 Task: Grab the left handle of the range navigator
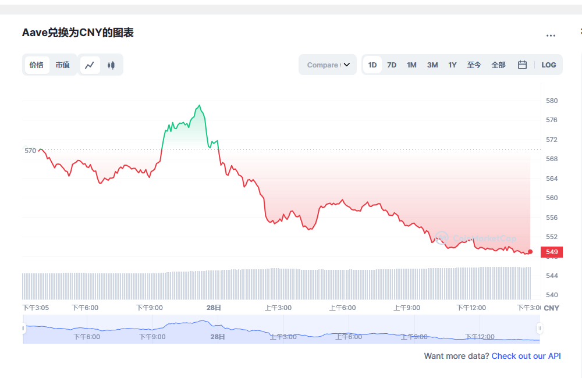tap(23, 329)
